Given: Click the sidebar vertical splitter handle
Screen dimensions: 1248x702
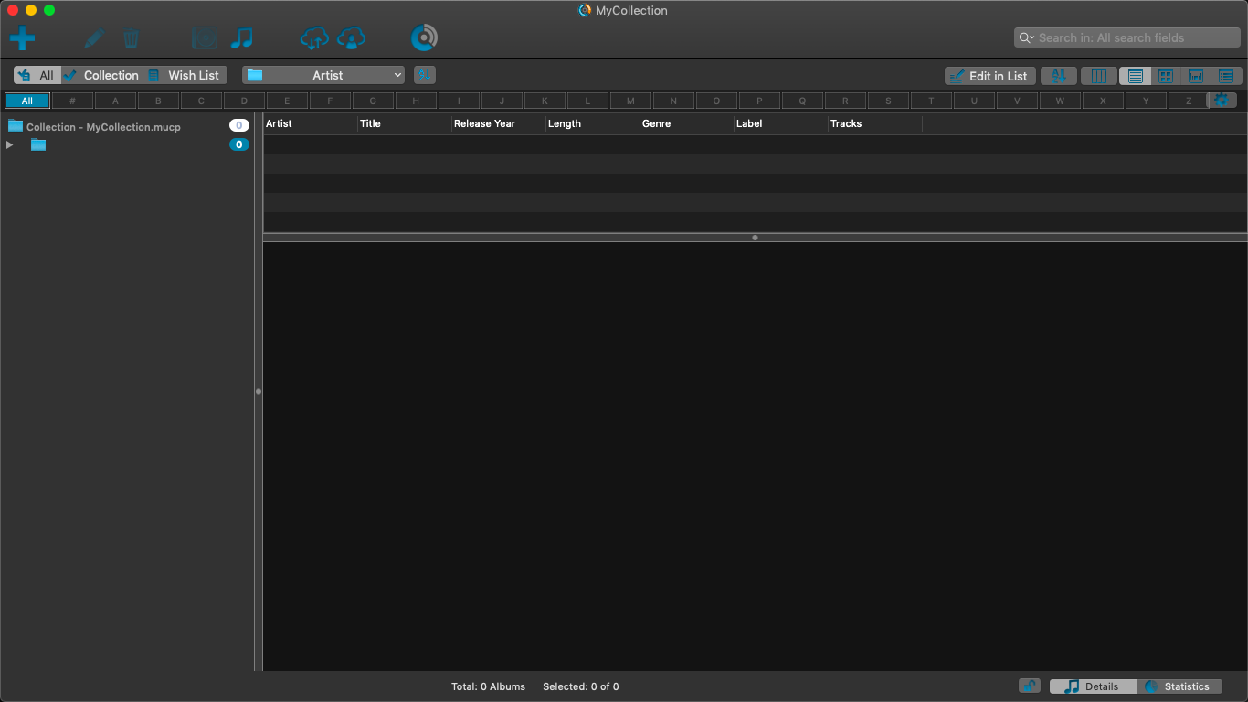Looking at the screenshot, I should coord(259,391).
